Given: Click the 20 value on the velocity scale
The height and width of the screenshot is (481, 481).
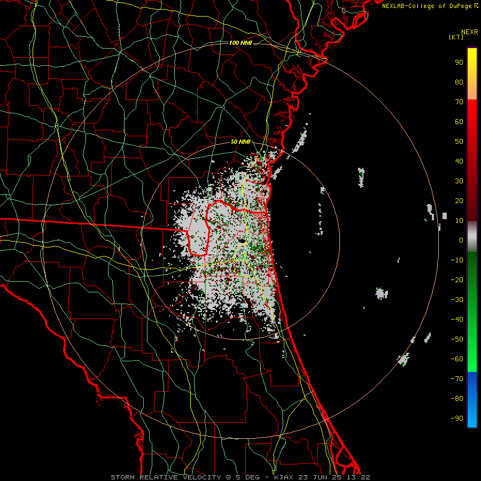Looking at the screenshot, I should pos(459,201).
